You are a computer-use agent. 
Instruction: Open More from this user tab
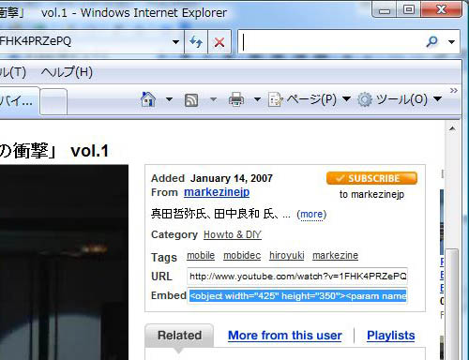(x=285, y=336)
